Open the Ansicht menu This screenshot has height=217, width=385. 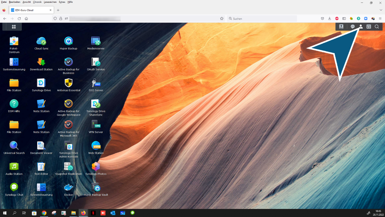tap(26, 2)
